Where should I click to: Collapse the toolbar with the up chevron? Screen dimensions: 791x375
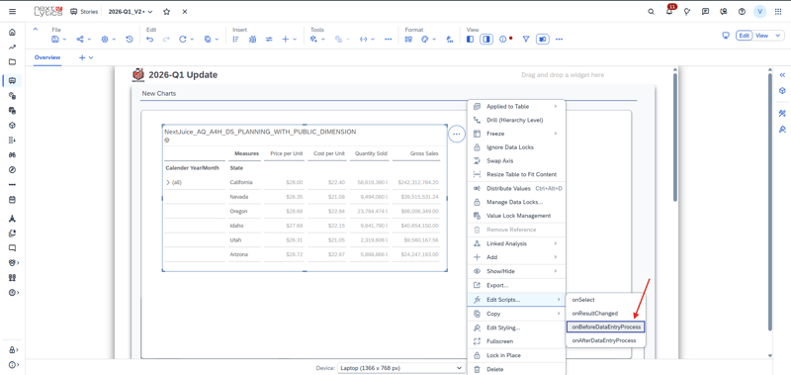[x=36, y=30]
